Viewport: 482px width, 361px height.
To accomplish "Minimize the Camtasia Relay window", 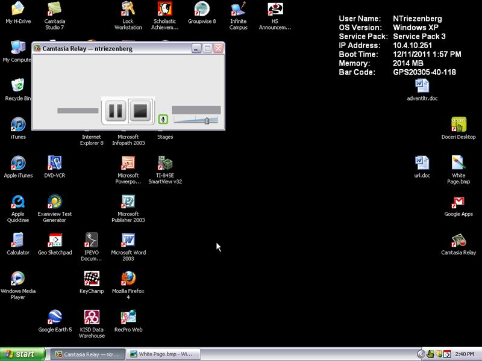I will click(196, 48).
